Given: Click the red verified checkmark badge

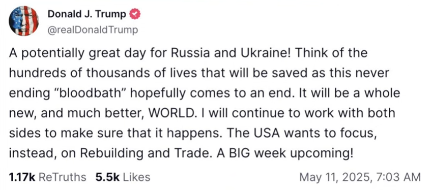Looking at the screenshot, I should coord(135,14).
